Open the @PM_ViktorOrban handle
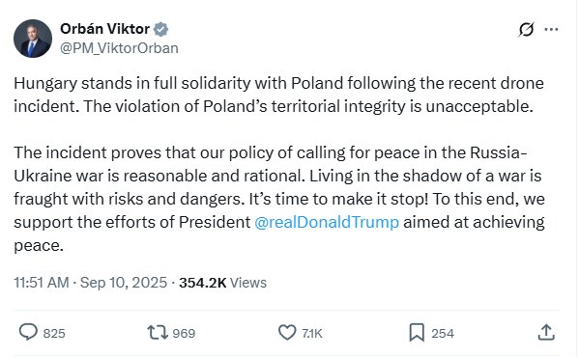 (119, 48)
